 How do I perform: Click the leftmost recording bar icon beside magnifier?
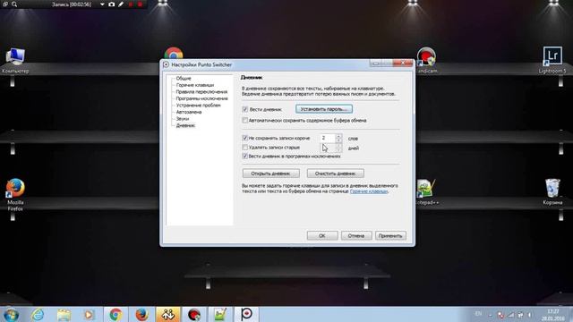click(x=5, y=4)
